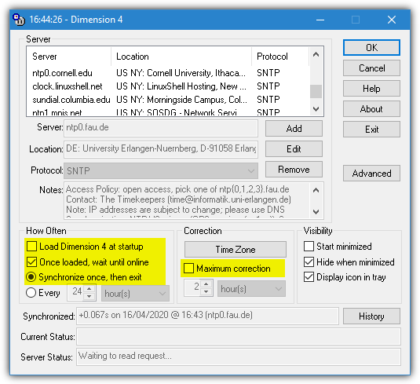Open the Time Zone settings
The image size is (420, 384).
pyautogui.click(x=236, y=249)
